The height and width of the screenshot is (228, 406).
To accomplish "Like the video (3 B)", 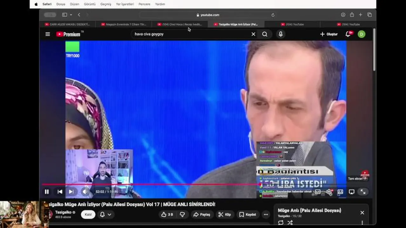I will pos(167,214).
